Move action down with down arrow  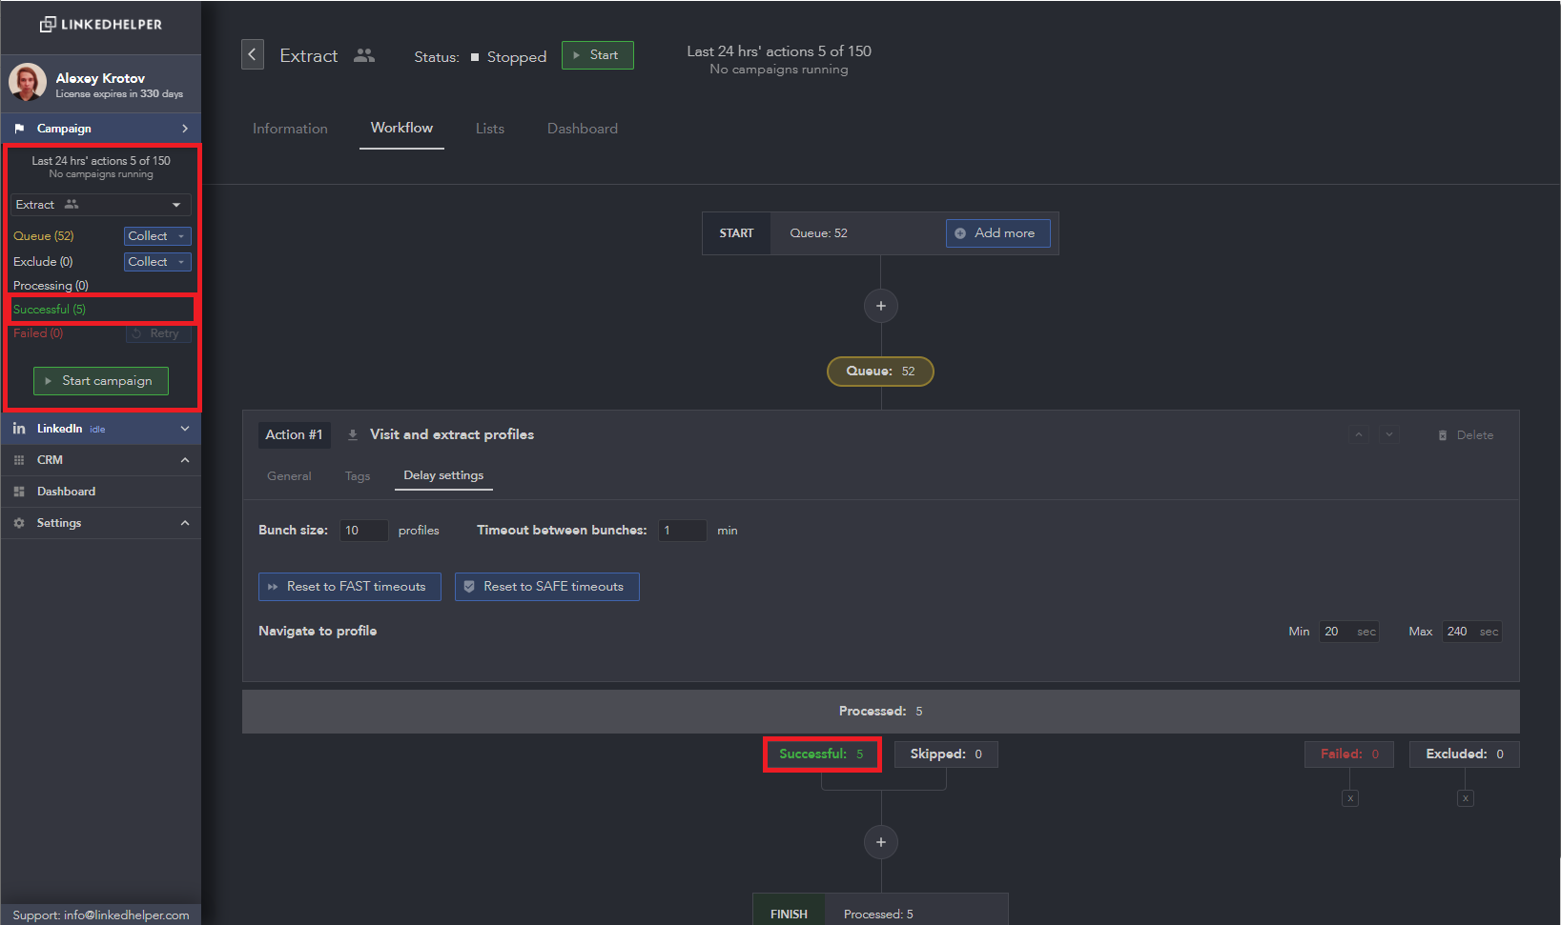tap(1389, 434)
